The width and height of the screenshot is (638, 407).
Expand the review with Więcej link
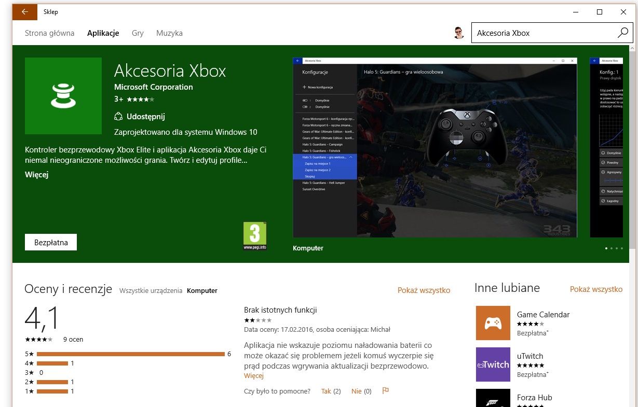(x=254, y=376)
